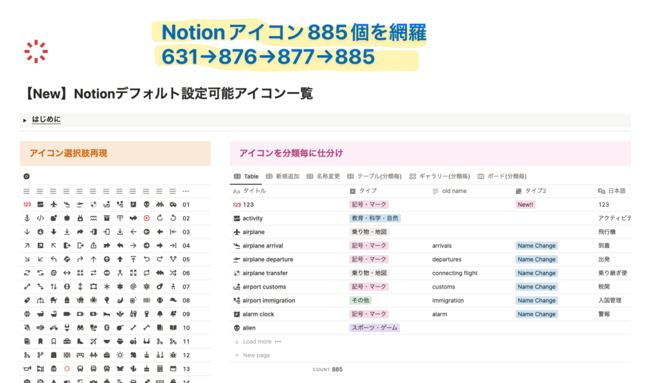Select the calculator icon in row 13
This screenshot has height=383, width=646.
pos(160,369)
